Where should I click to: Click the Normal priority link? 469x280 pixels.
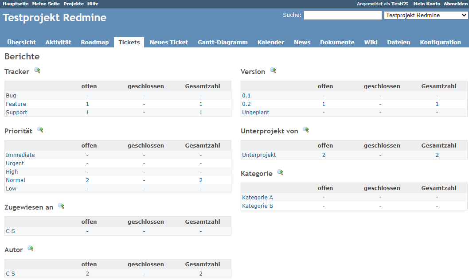pos(16,180)
